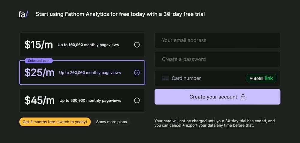Click the credit card icon

165,78
